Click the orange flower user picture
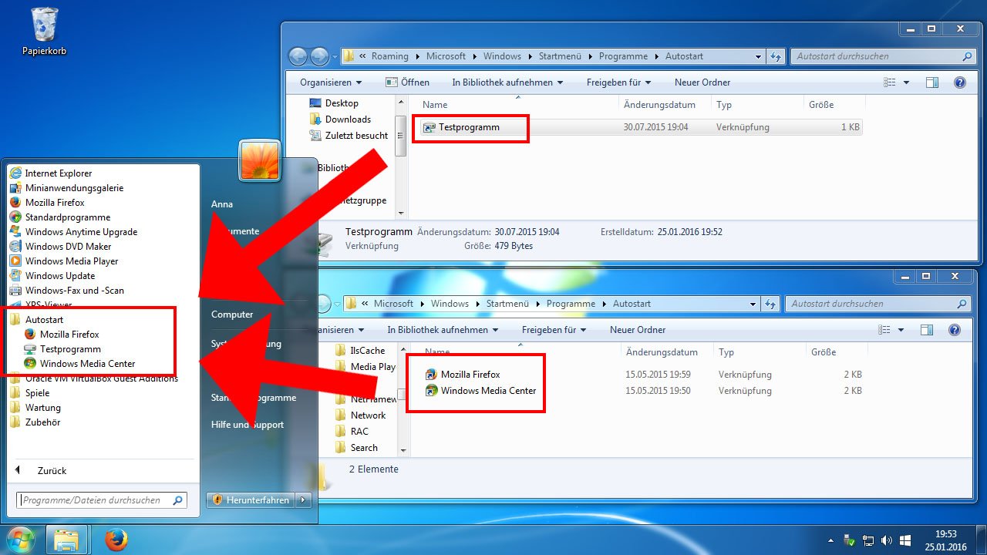The height and width of the screenshot is (555, 987). pos(259,160)
